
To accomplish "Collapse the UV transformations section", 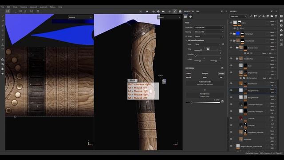I will pyautogui.click(x=186, y=40).
